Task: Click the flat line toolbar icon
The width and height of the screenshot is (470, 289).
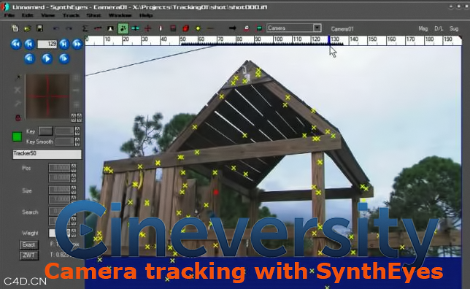Action: tap(211, 28)
